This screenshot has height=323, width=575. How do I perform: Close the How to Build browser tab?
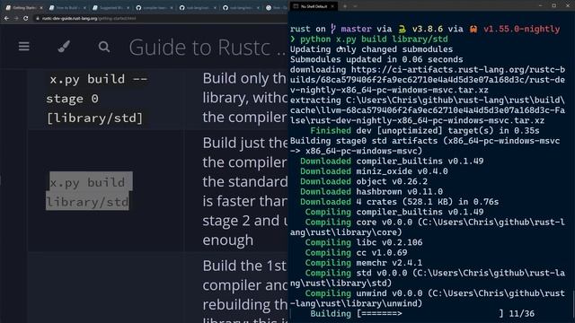[x=84, y=8]
